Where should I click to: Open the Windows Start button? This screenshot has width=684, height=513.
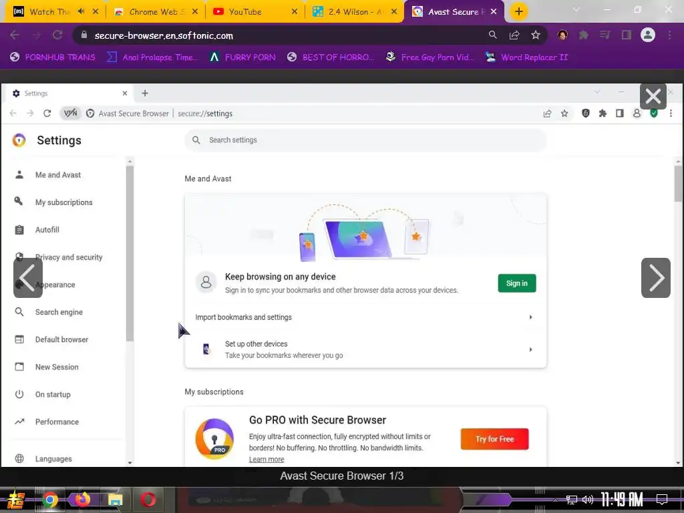coord(15,500)
